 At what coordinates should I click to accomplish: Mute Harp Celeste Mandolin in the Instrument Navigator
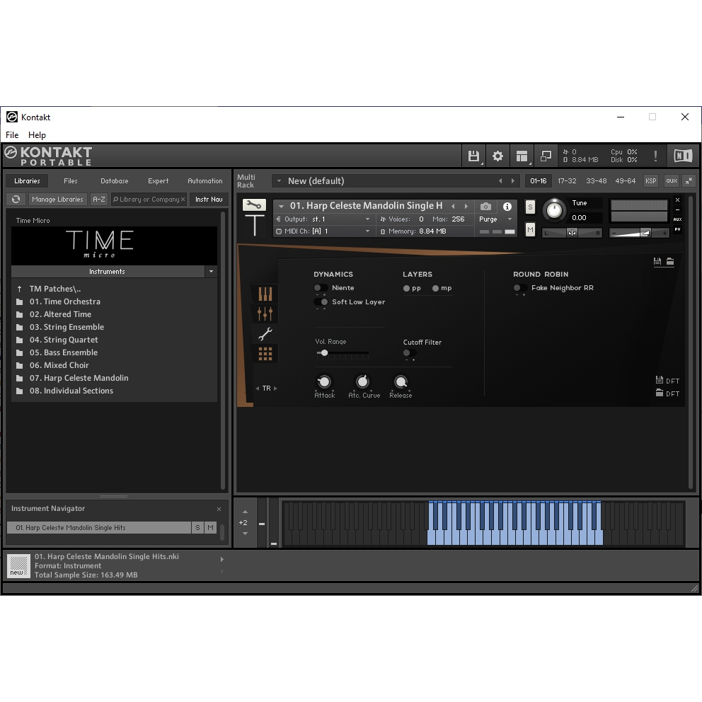pyautogui.click(x=210, y=528)
